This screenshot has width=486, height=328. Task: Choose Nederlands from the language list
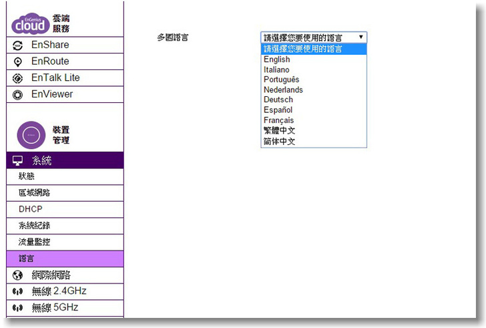coord(314,90)
